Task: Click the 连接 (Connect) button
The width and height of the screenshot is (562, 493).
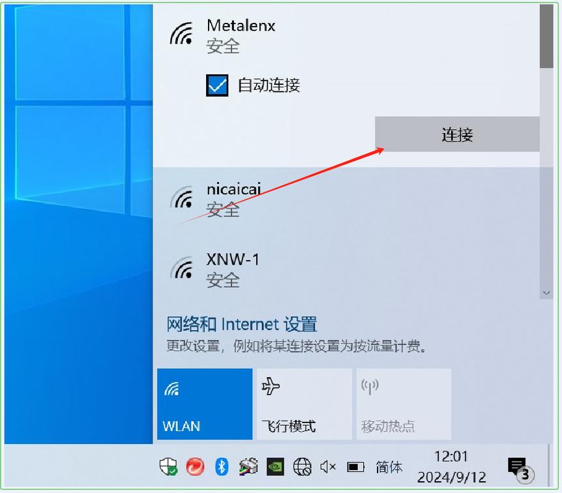Action: click(x=457, y=134)
